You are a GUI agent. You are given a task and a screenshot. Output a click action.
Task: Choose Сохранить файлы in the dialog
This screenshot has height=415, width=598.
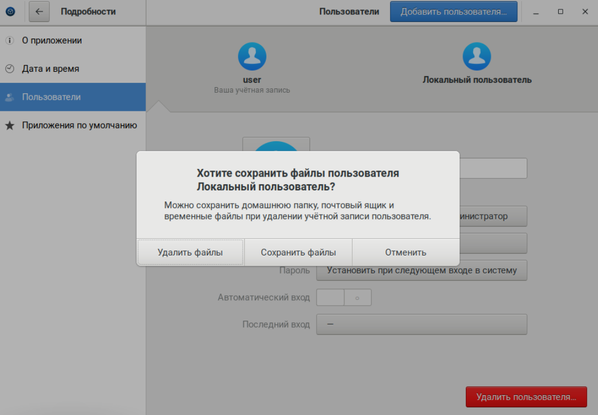(x=298, y=253)
